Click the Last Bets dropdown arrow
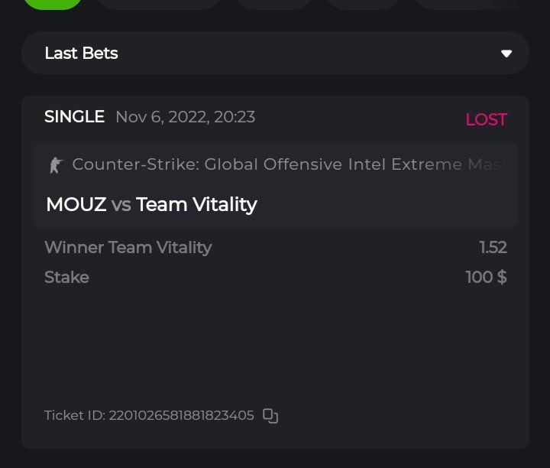The width and height of the screenshot is (550, 468). 506,54
